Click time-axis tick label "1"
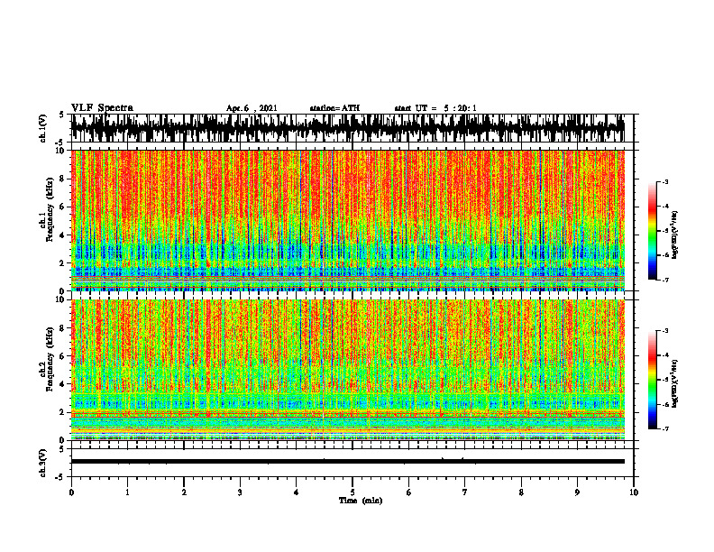This screenshot has width=714, height=552. (x=127, y=492)
